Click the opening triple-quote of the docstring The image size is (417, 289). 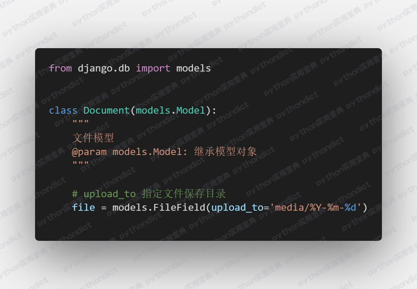pyautogui.click(x=81, y=122)
